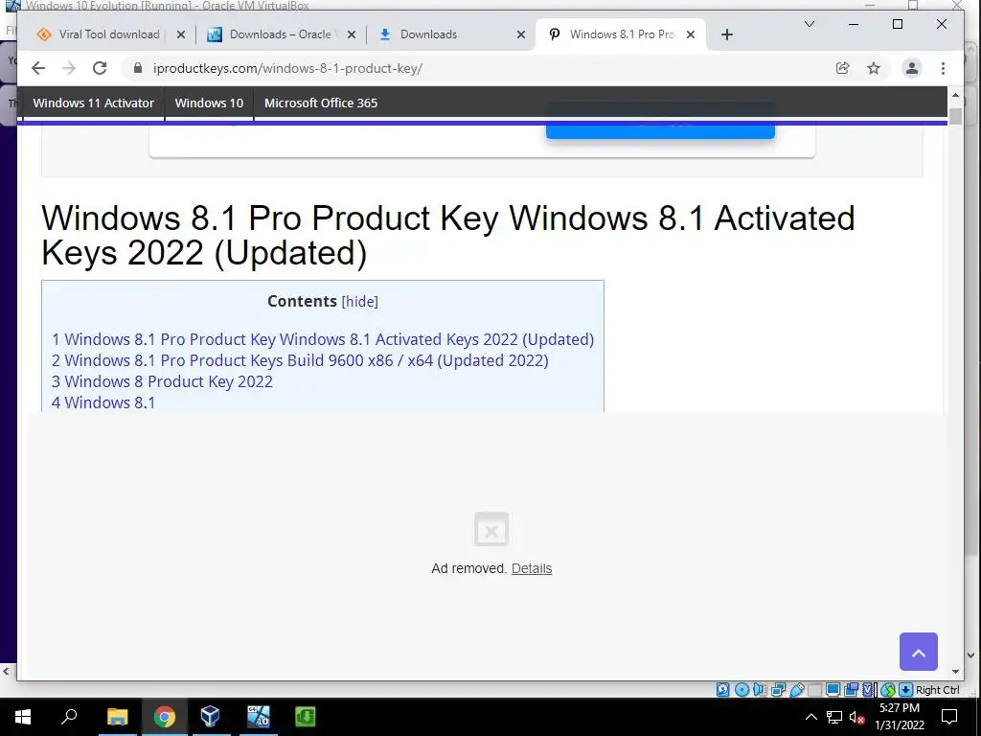Click the page scrollbar down arrow

pos(955,672)
